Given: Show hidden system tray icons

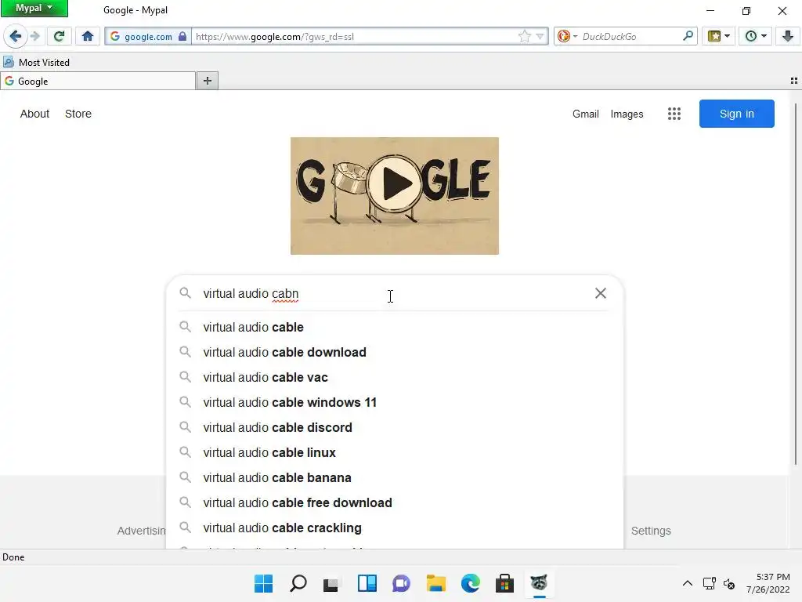Looking at the screenshot, I should pyautogui.click(x=688, y=583).
